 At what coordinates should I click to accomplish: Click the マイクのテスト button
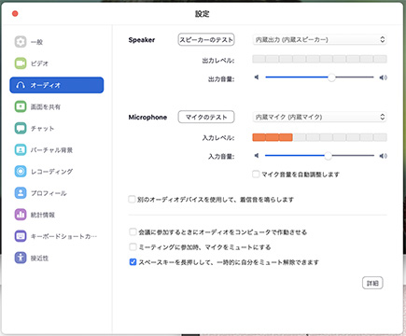pyautogui.click(x=206, y=117)
